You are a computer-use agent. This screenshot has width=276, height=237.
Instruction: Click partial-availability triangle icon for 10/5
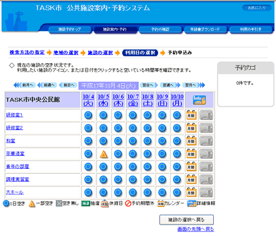(103, 154)
